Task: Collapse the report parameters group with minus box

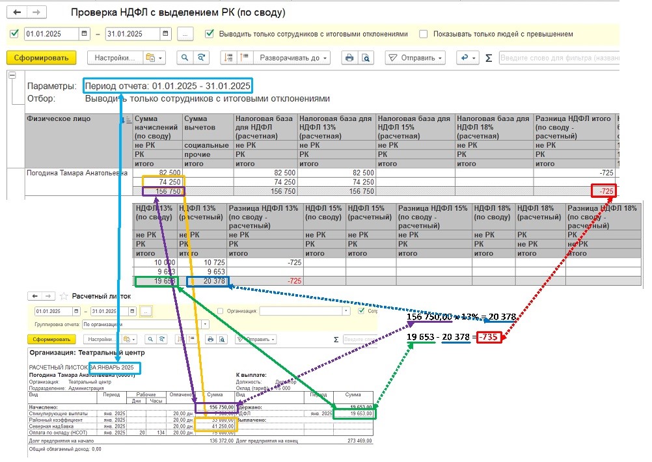Action: click(x=12, y=75)
